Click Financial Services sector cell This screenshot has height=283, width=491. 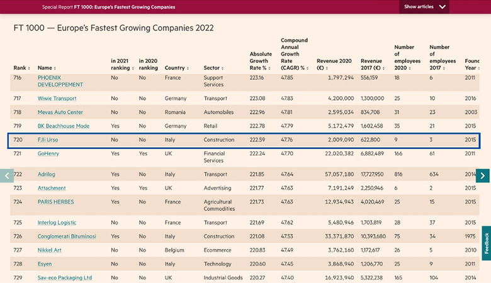coord(214,157)
